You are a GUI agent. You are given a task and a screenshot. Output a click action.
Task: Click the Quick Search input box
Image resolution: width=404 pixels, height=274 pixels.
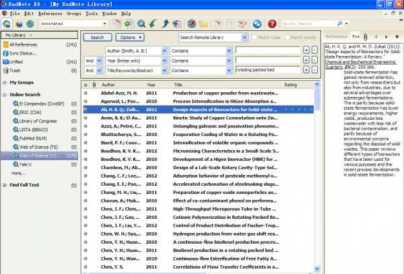point(309,24)
